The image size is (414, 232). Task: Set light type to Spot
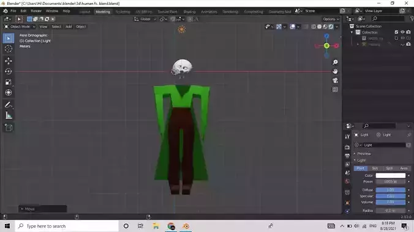tap(389, 169)
